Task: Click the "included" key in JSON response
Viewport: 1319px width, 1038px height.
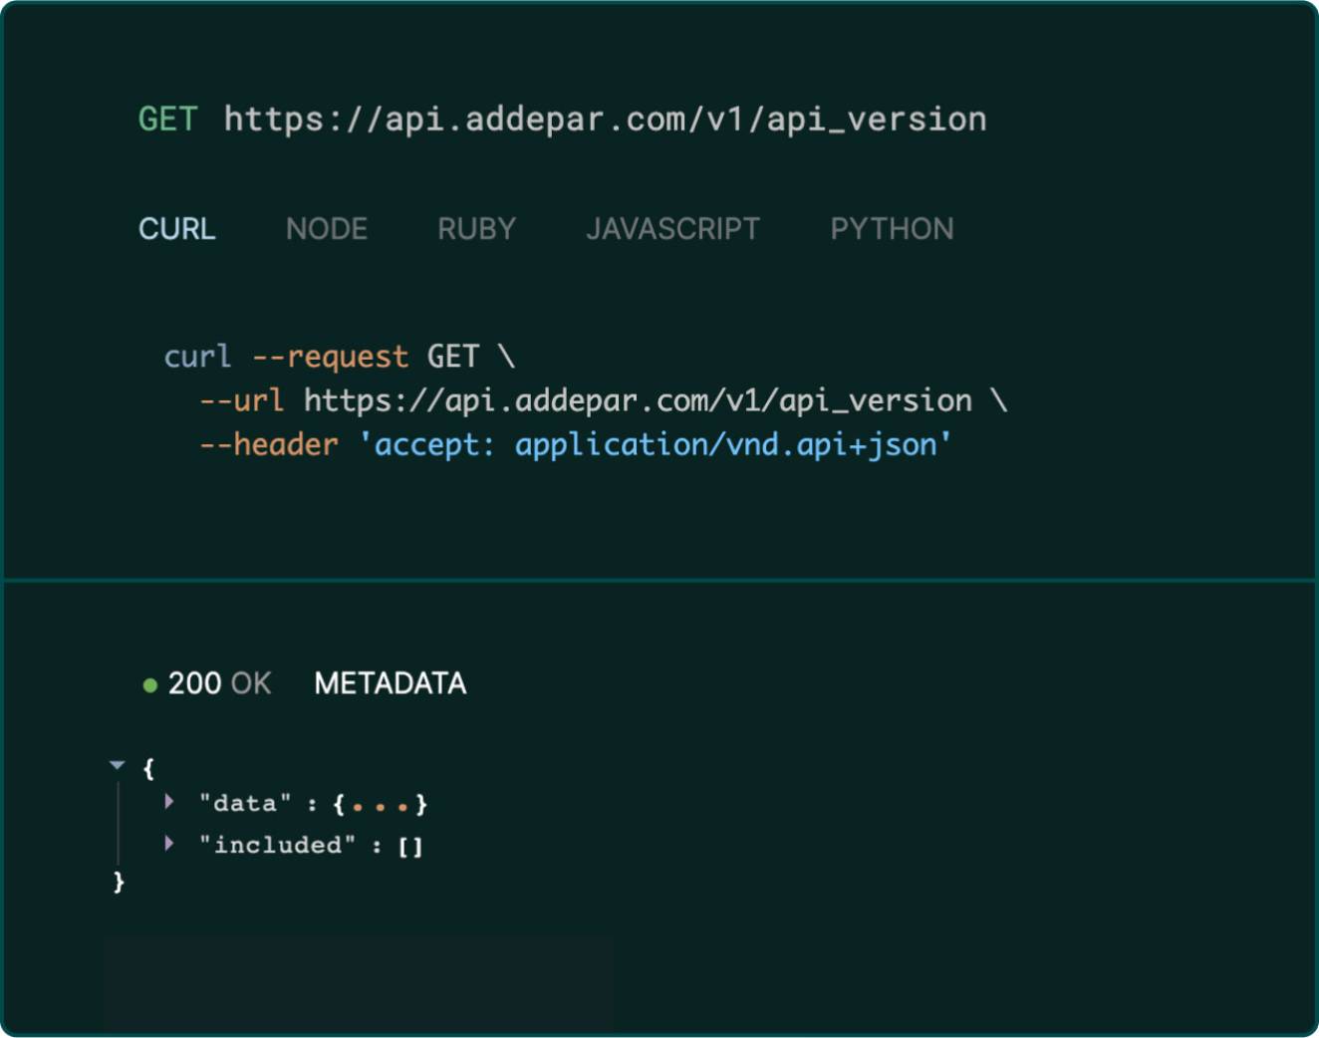Action: pos(277,846)
